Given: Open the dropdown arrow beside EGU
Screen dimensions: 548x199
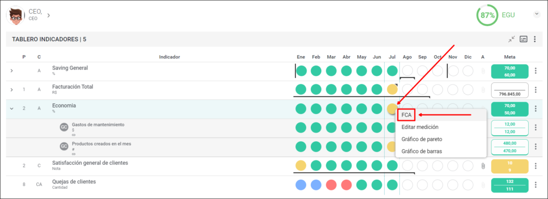Looking at the screenshot, I should pyautogui.click(x=536, y=14).
